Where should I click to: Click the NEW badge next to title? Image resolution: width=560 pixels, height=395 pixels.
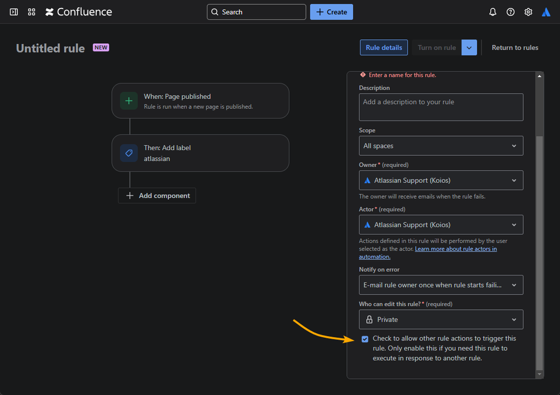tap(101, 48)
